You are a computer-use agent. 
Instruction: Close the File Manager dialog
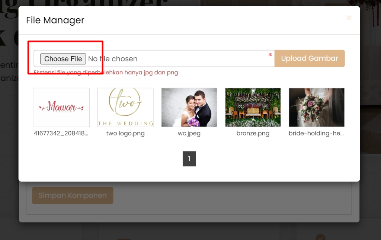click(x=349, y=18)
